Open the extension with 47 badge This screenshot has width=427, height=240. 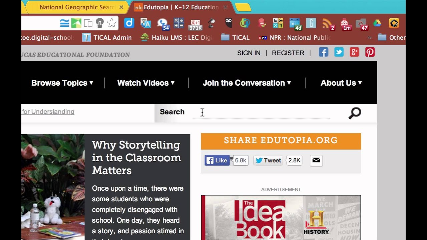[362, 24]
